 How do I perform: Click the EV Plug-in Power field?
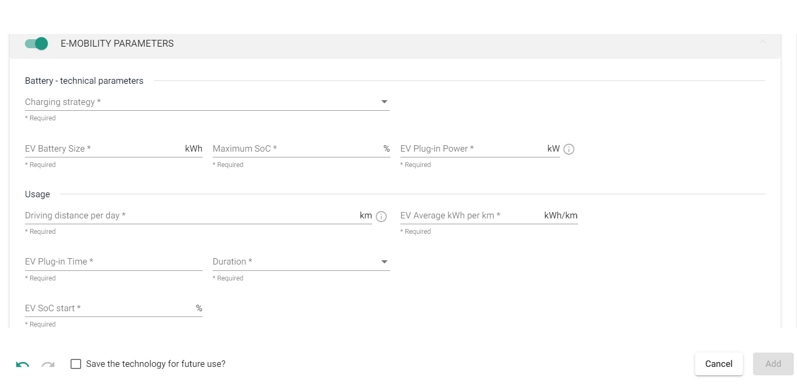pyautogui.click(x=472, y=149)
